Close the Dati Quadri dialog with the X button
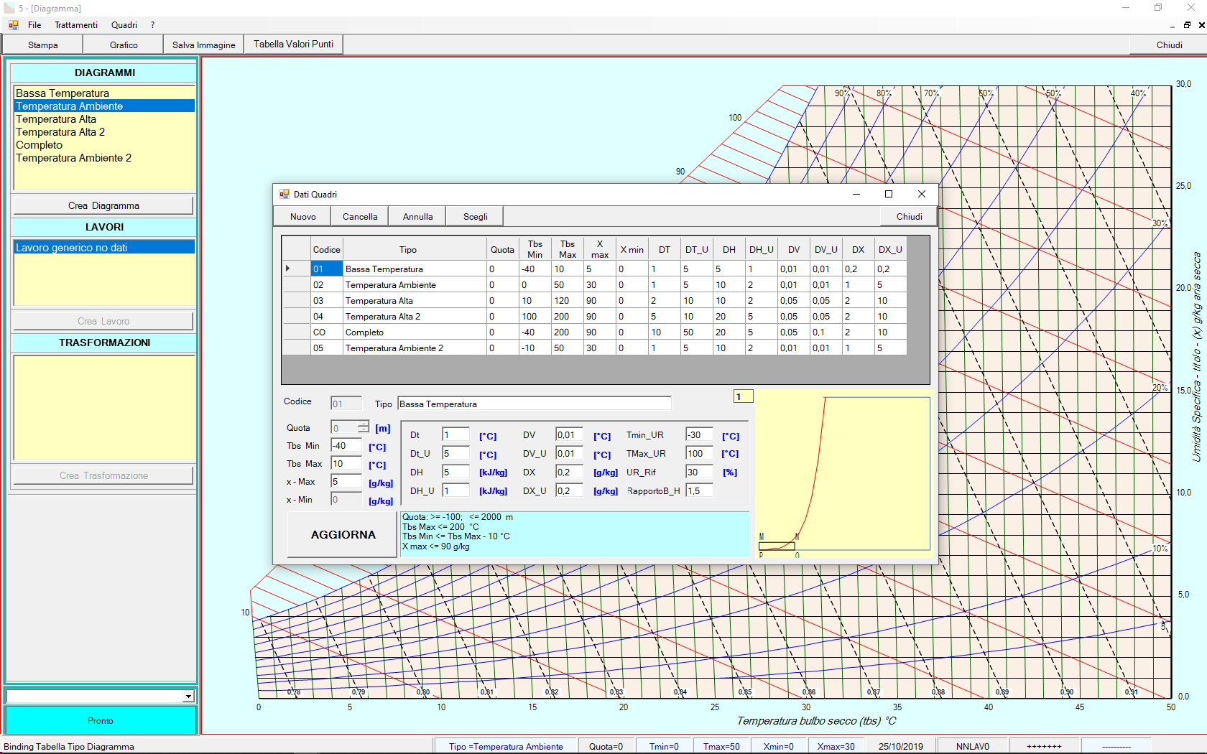1207x754 pixels. pos(922,194)
